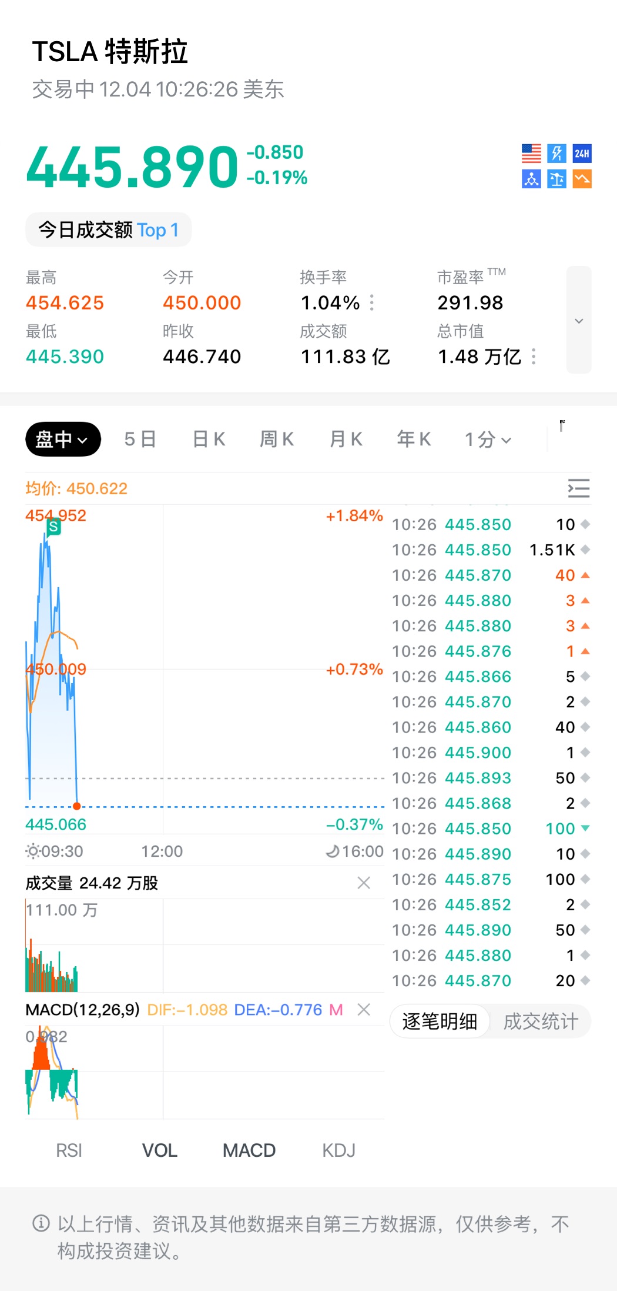The image size is (617, 1291).
Task: Open the 盘中 session dropdown
Action: coord(63,439)
